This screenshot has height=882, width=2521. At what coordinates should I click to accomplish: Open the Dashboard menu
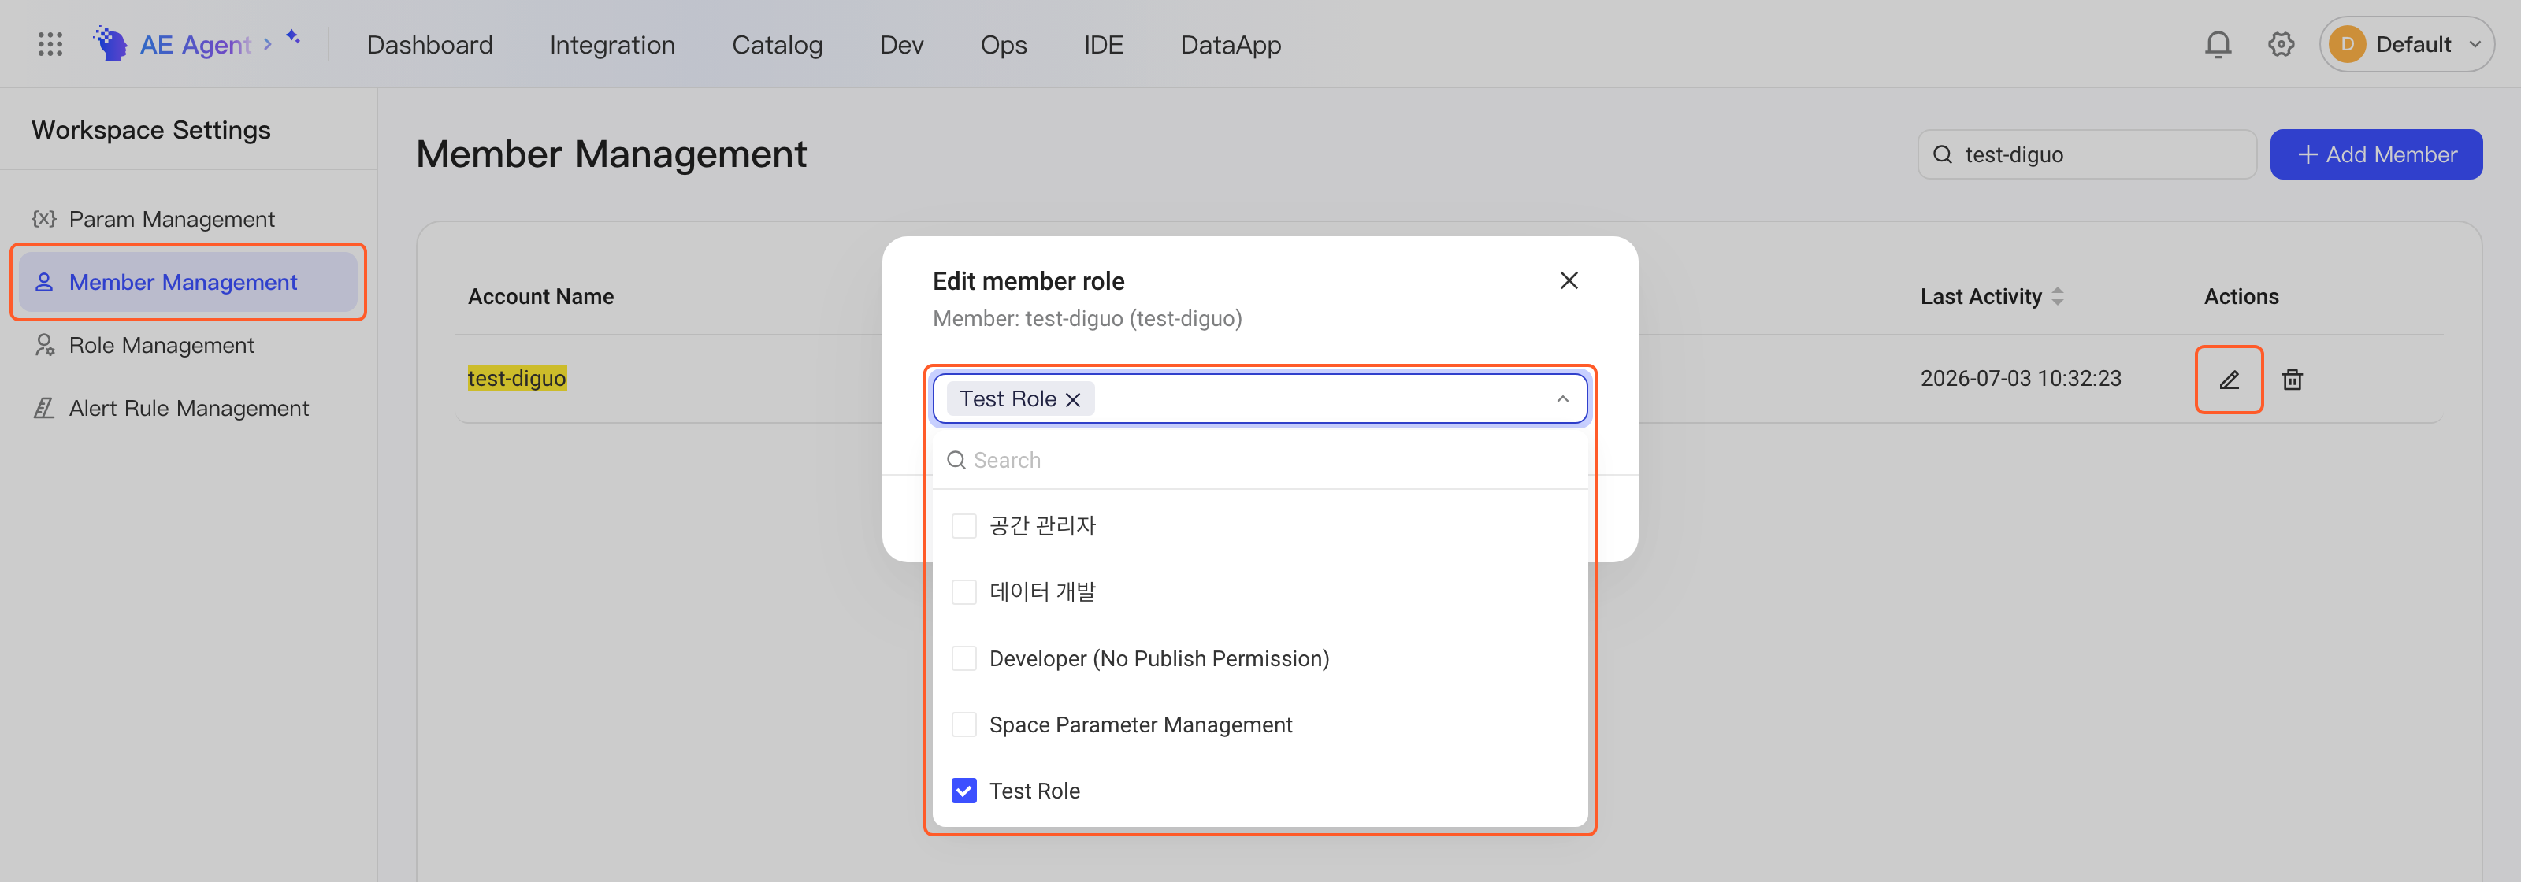[x=429, y=44]
